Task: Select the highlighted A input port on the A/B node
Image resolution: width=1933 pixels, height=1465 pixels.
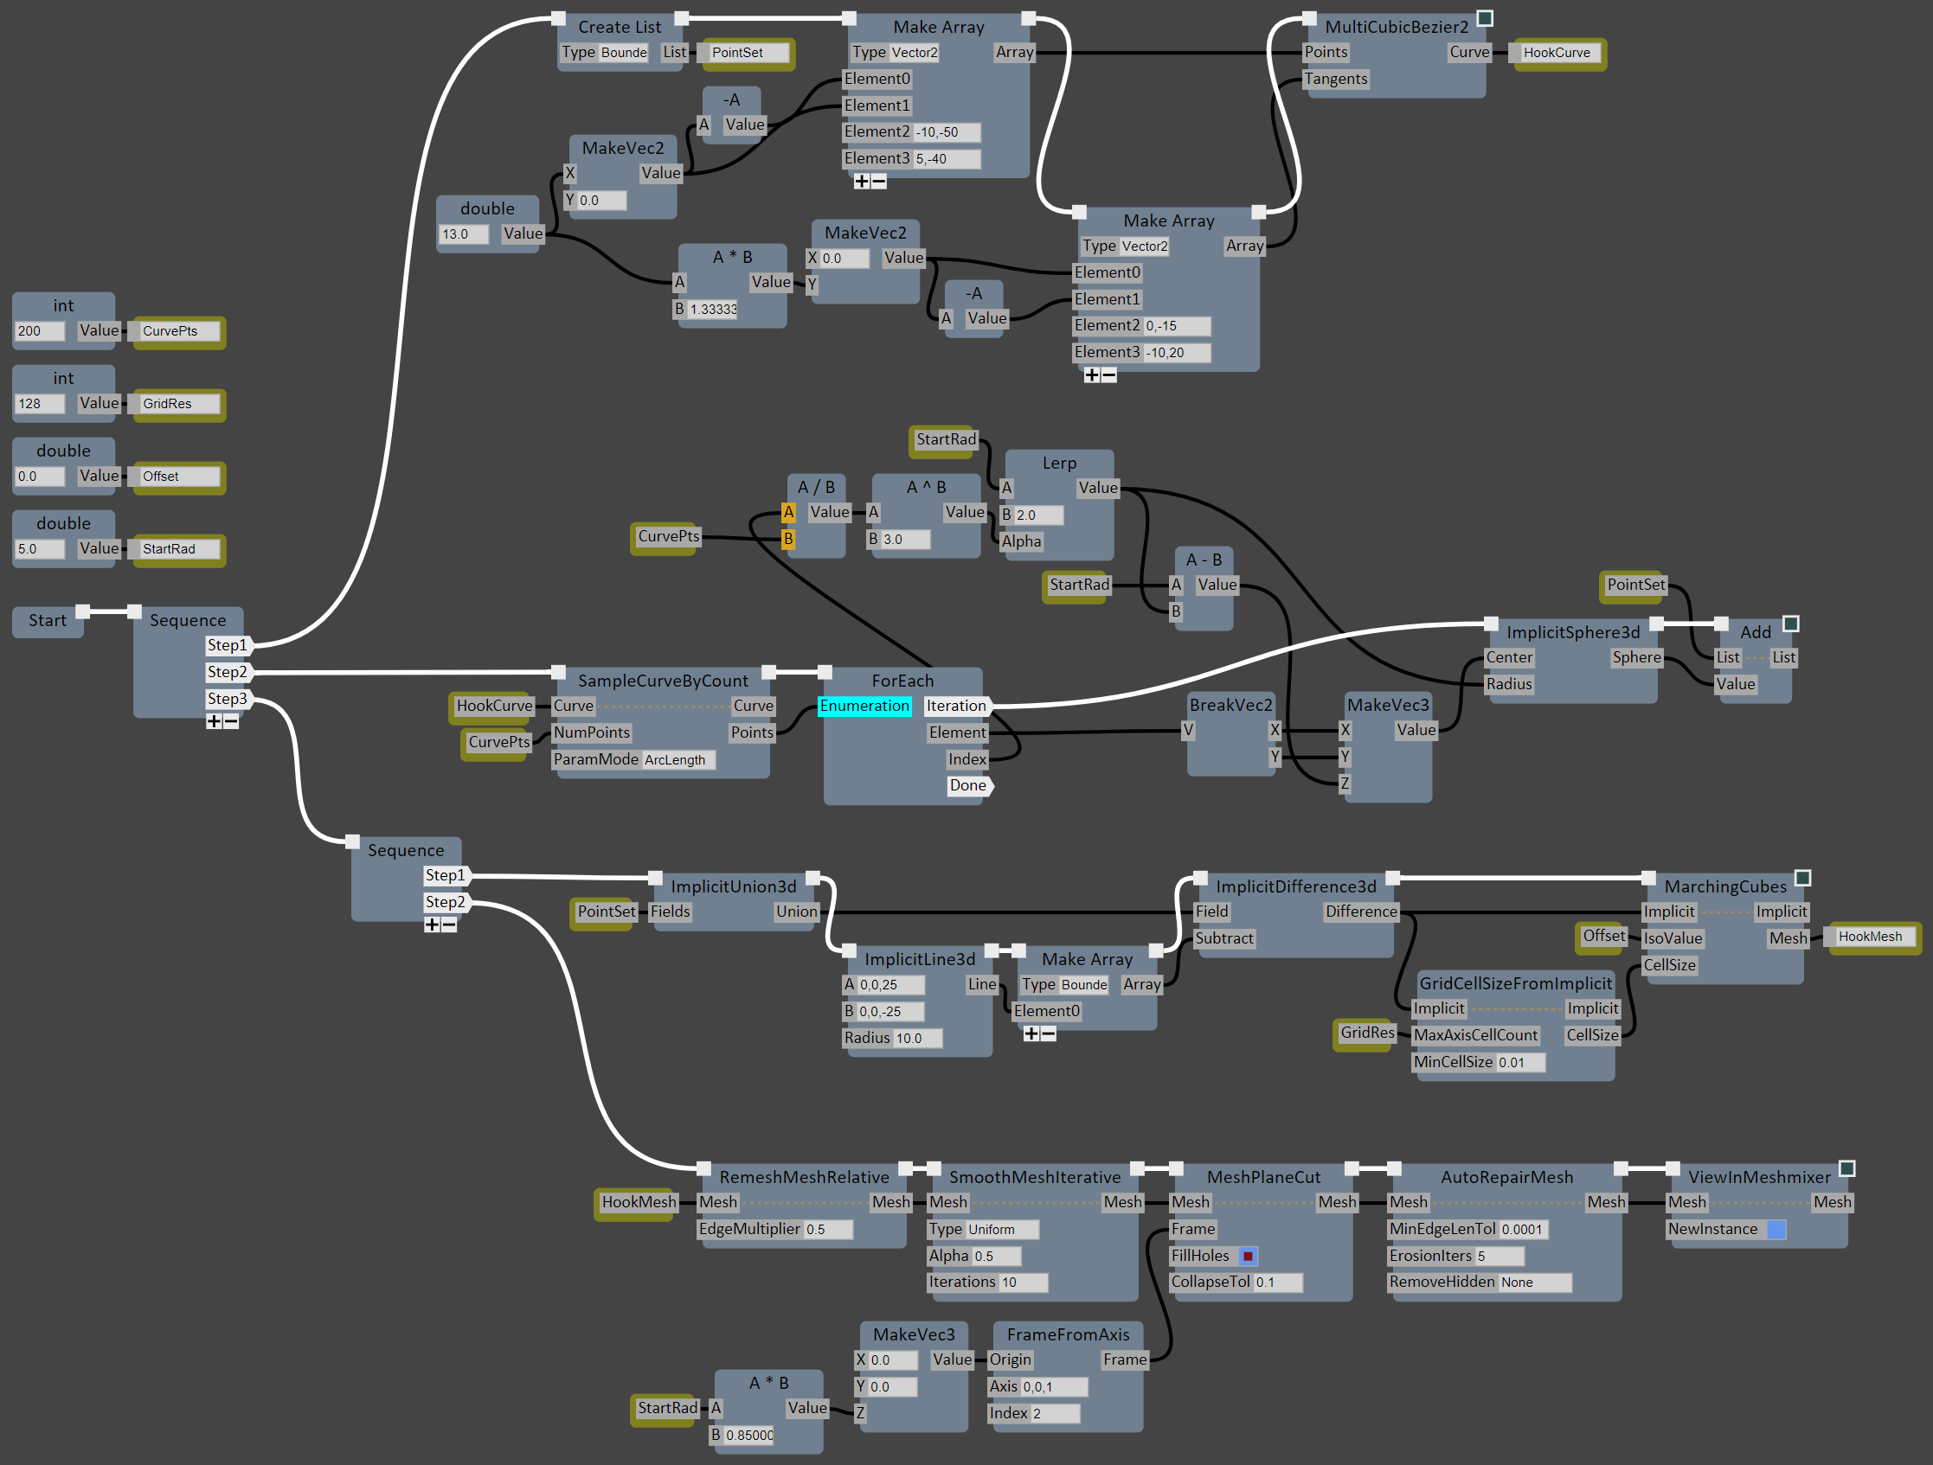Action: 789,512
